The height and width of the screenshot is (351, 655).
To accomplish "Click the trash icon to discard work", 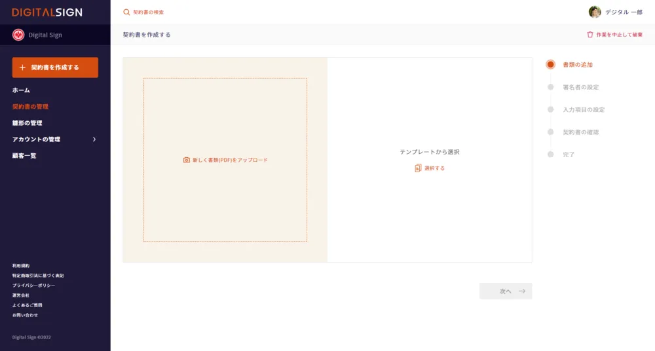I will tap(589, 35).
